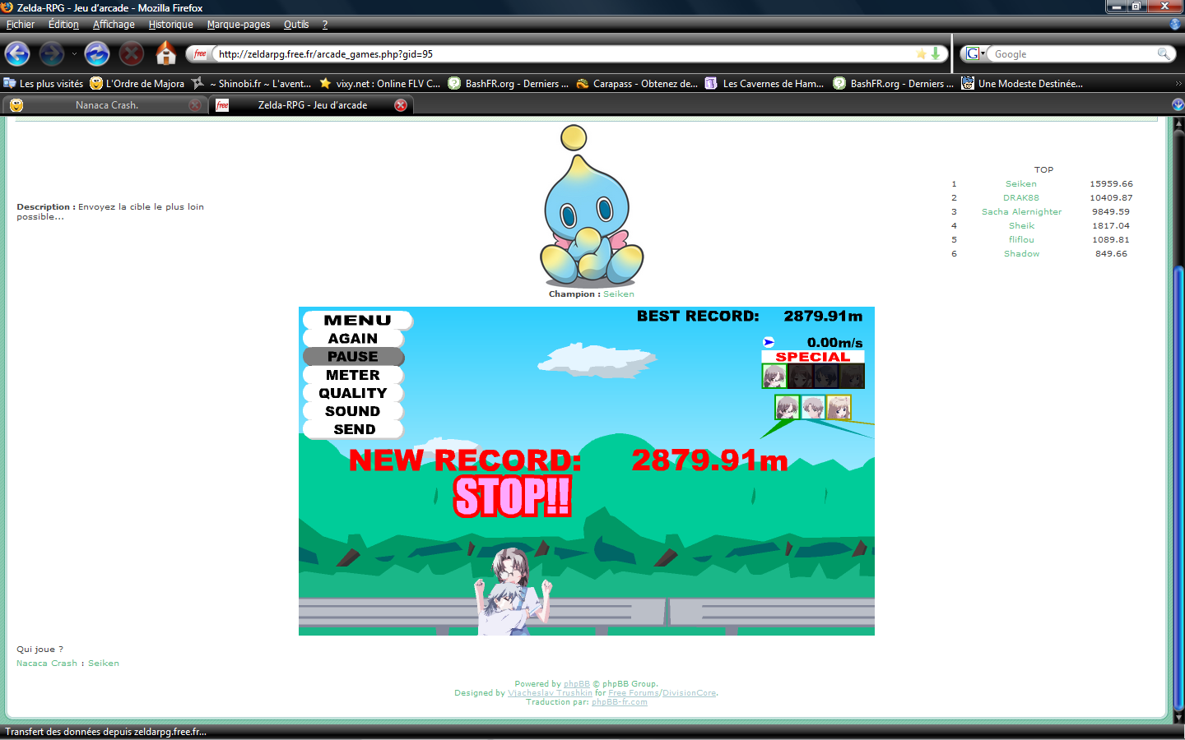Open Sheik in the TOP ranking
The image size is (1185, 740).
1021,226
